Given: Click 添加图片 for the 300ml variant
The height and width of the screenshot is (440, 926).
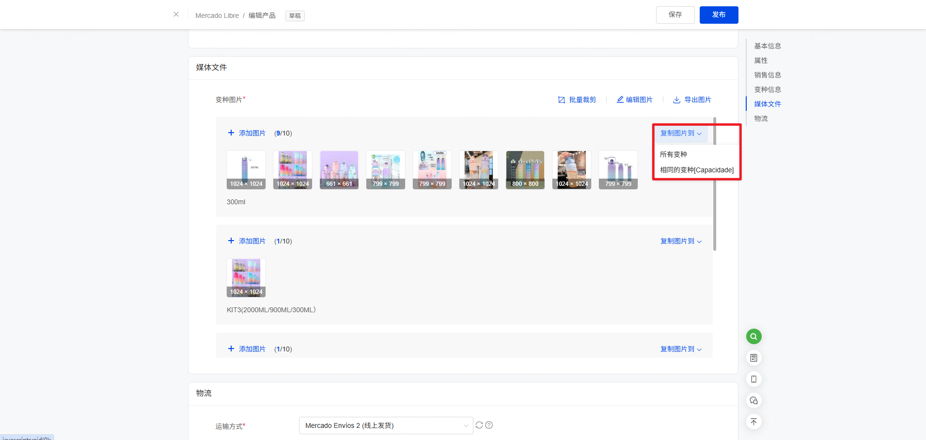Looking at the screenshot, I should tap(247, 133).
